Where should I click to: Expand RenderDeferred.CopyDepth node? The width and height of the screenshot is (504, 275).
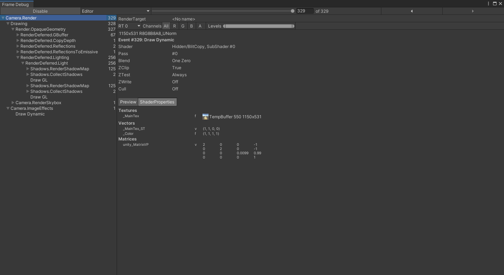pos(18,41)
